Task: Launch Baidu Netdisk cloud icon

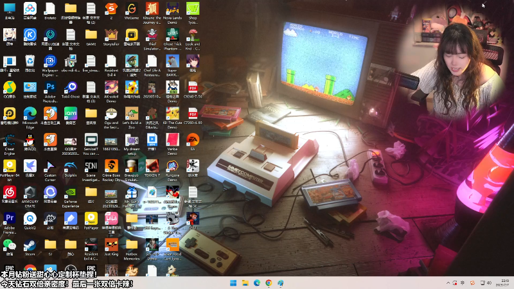Action: pyautogui.click(x=30, y=11)
